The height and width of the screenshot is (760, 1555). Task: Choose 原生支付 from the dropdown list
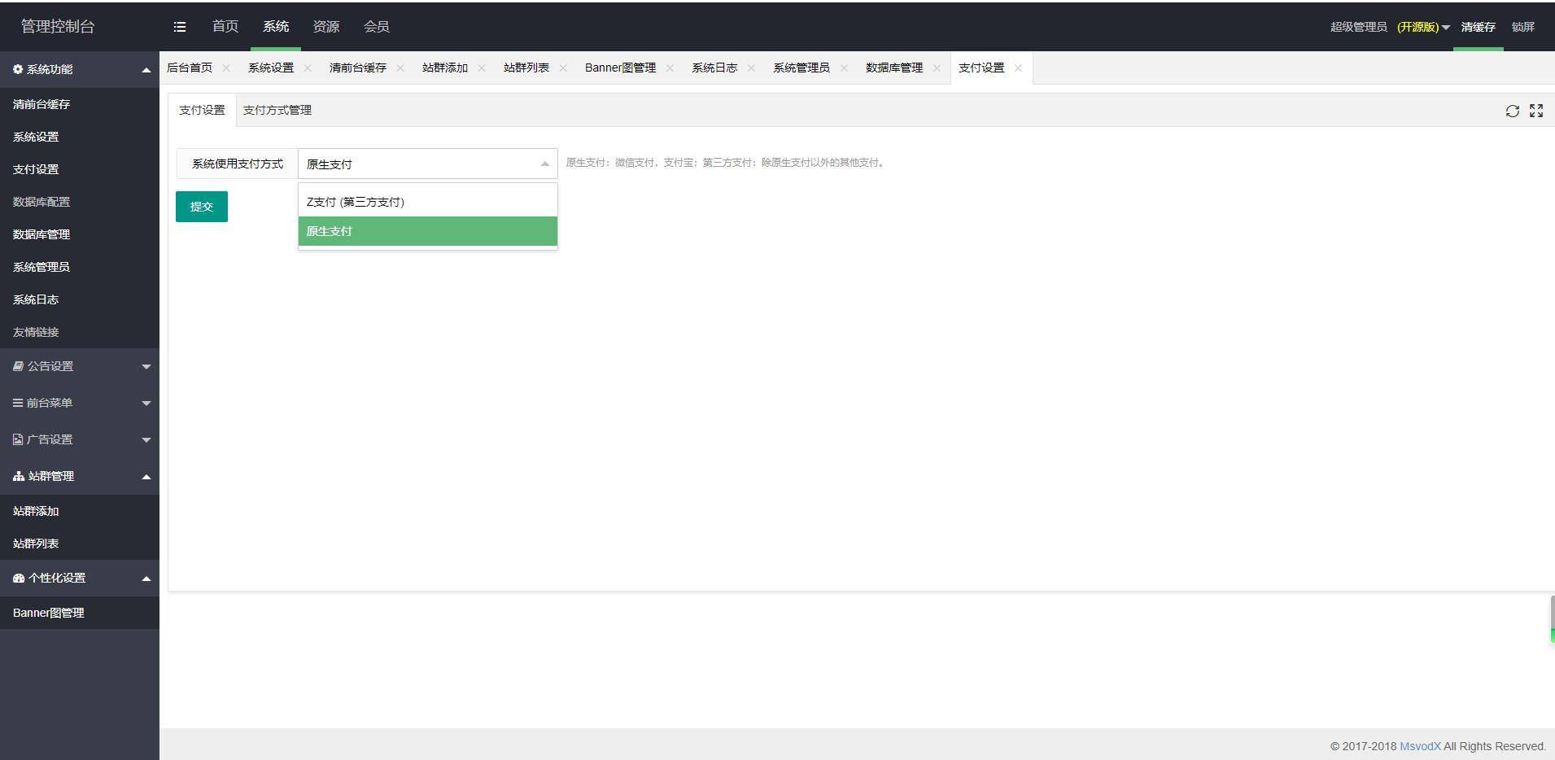point(427,231)
